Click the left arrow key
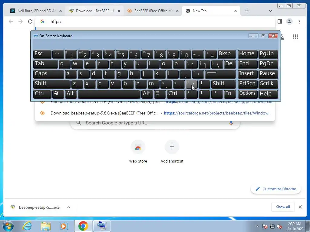 (x=192, y=94)
